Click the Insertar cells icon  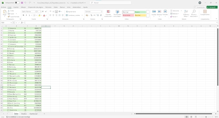point(154,12)
